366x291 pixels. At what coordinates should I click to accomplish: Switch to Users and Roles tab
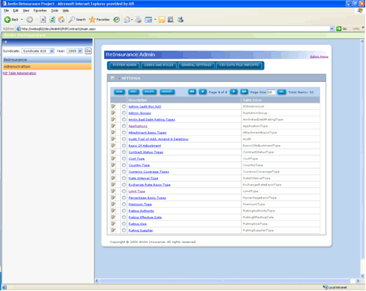tap(158, 66)
